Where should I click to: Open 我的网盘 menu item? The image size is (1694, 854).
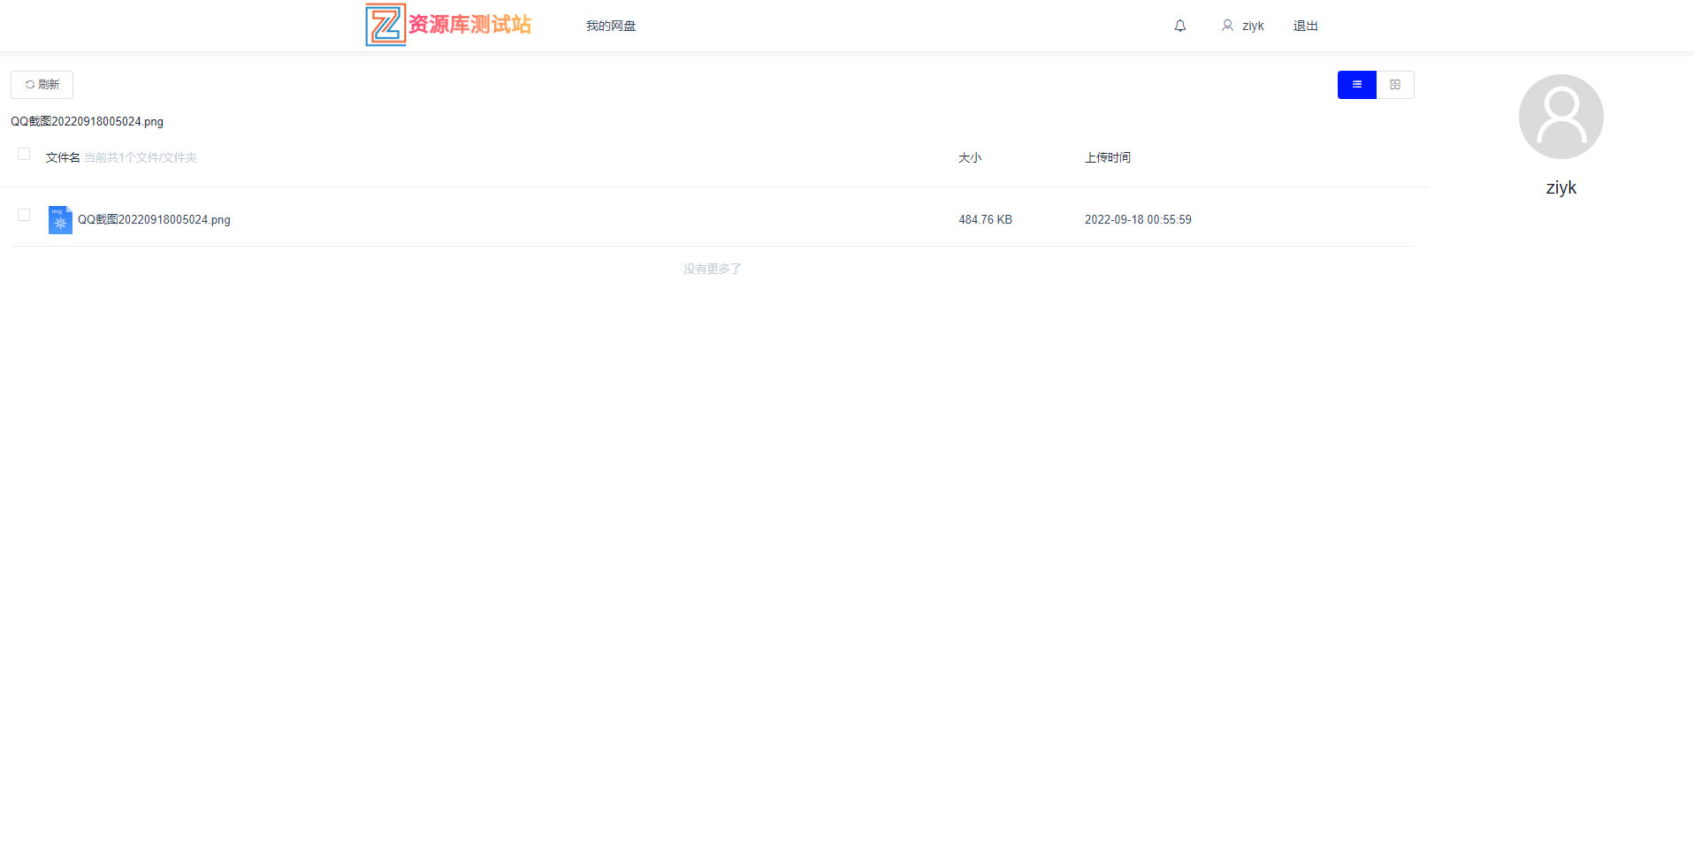coord(610,26)
